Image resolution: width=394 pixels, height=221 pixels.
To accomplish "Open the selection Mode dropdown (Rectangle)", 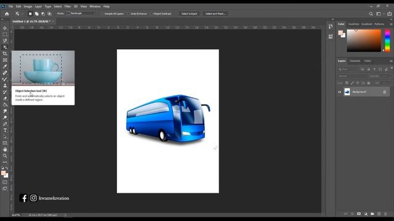I will tap(81, 14).
